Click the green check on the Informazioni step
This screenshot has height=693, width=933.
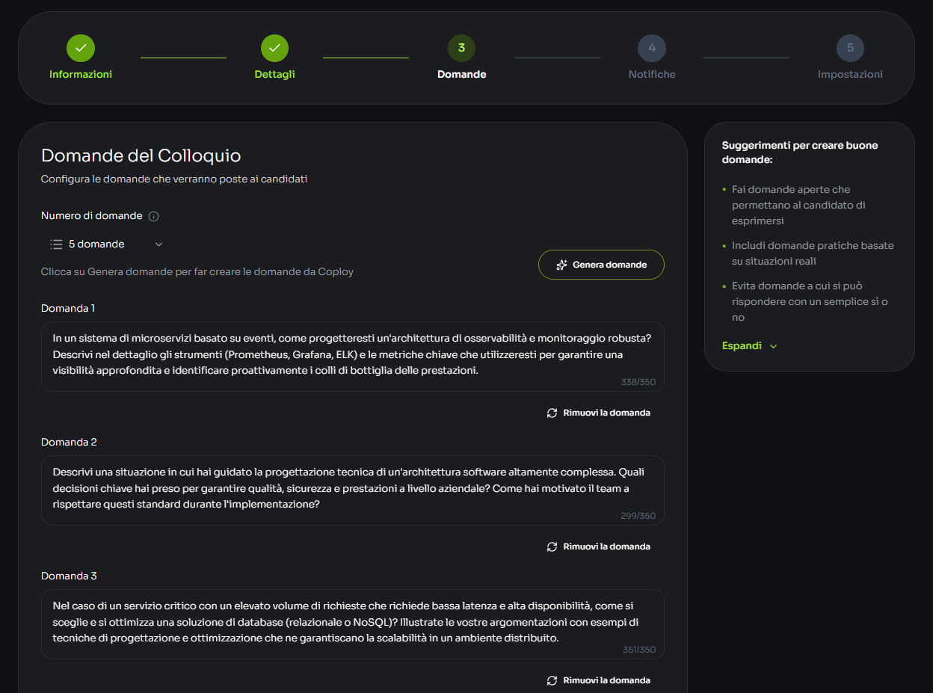pyautogui.click(x=80, y=47)
